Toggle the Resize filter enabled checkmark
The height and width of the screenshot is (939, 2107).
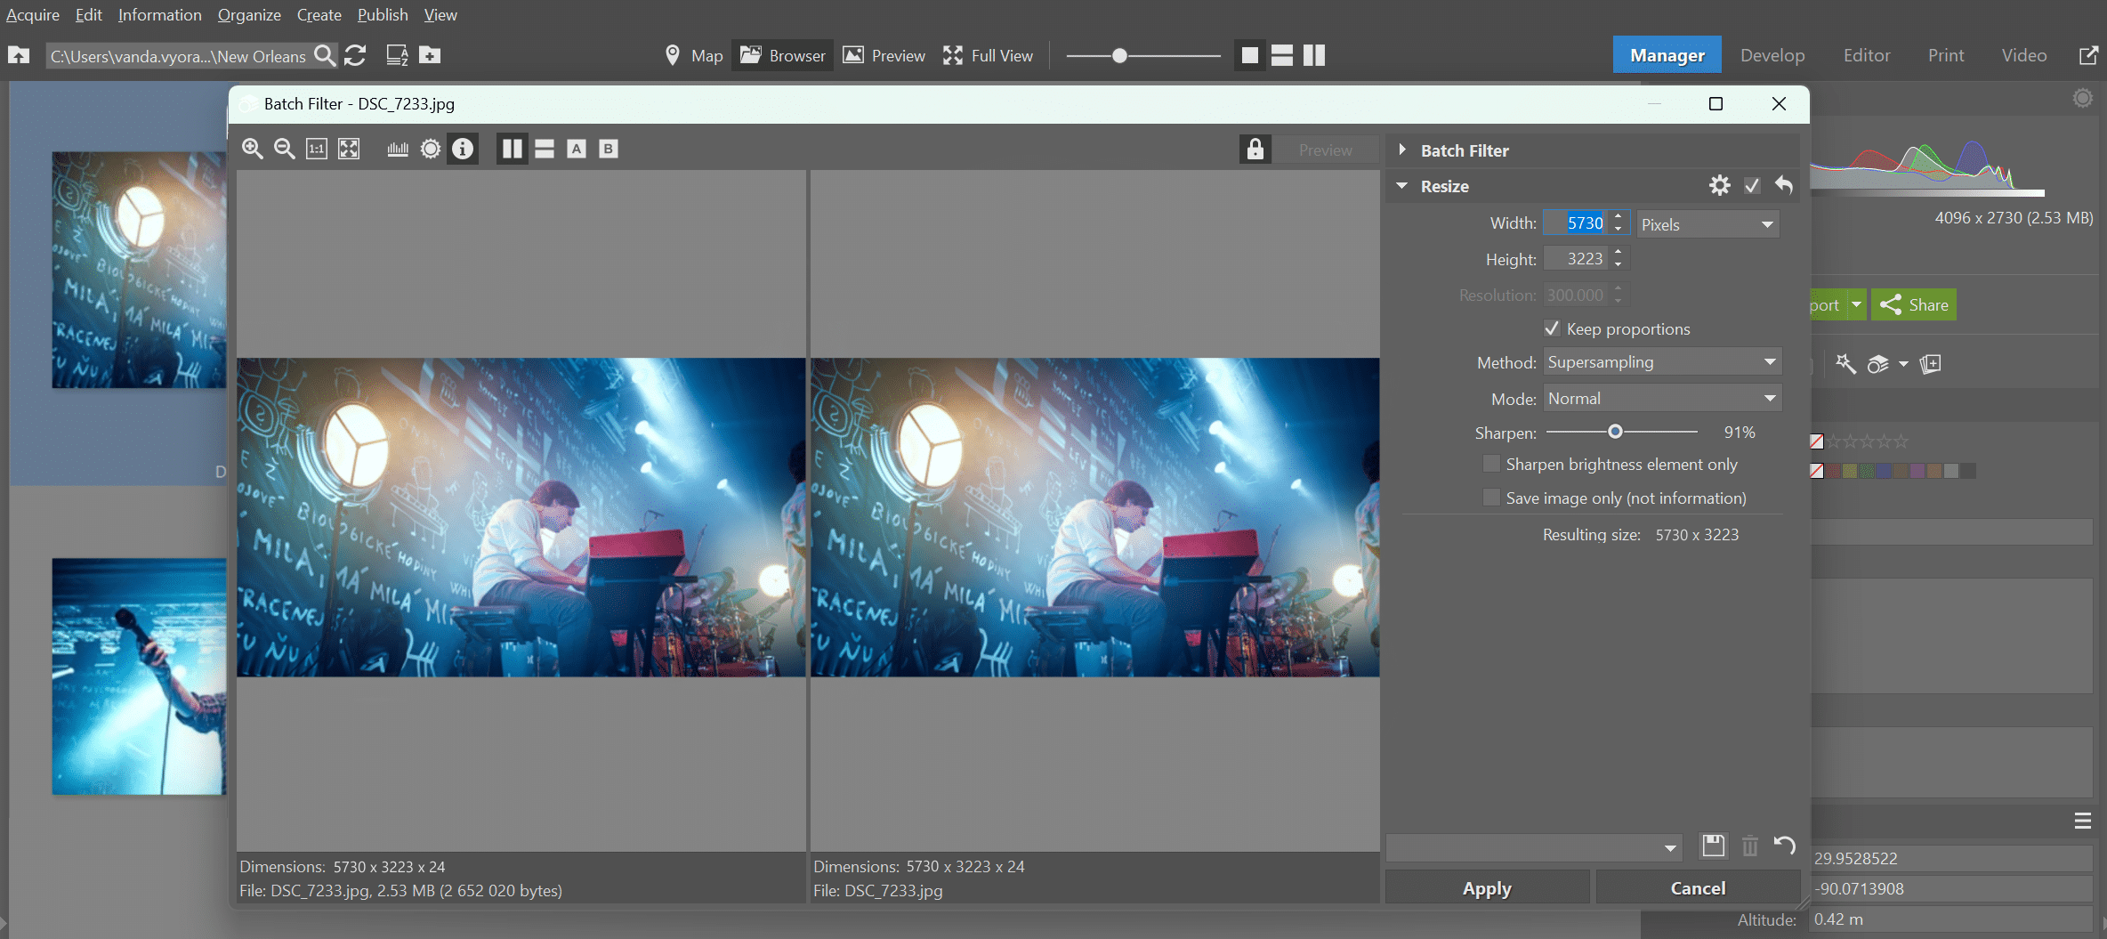tap(1752, 185)
